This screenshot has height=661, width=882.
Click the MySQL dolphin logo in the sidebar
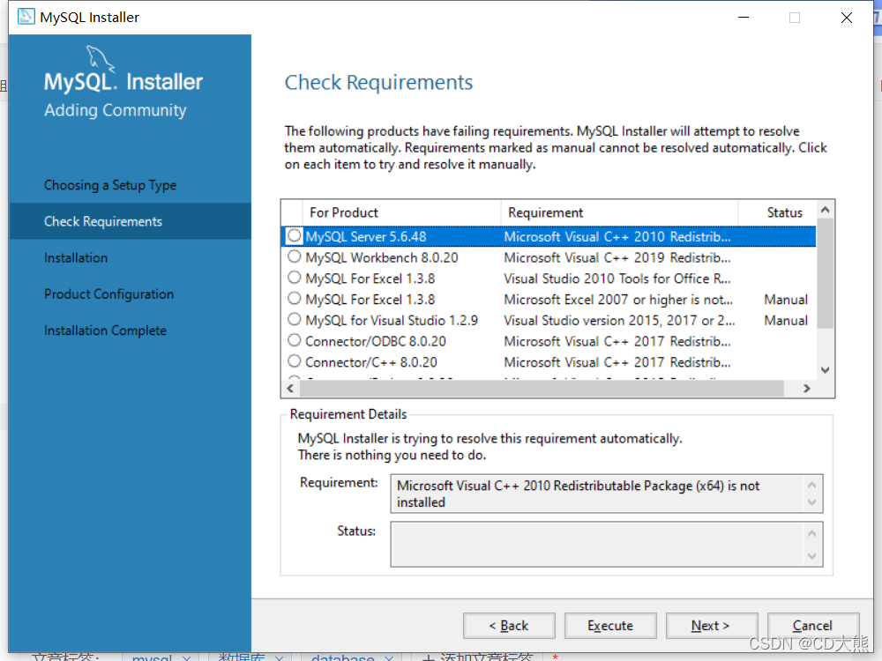tap(101, 58)
